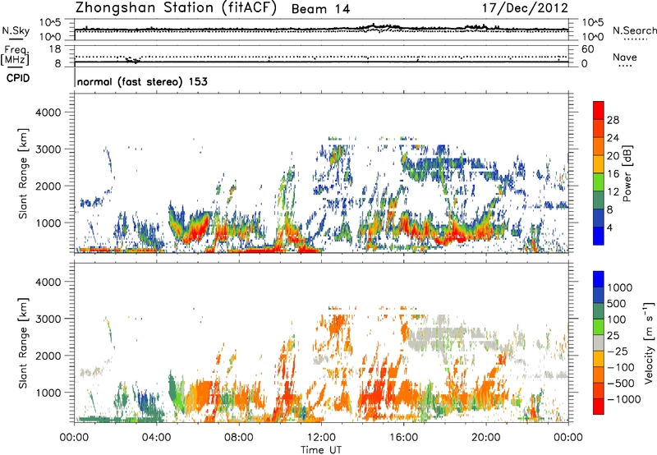Click the '60' Nave tick label
Screen dimensions: 657x455
587,49
